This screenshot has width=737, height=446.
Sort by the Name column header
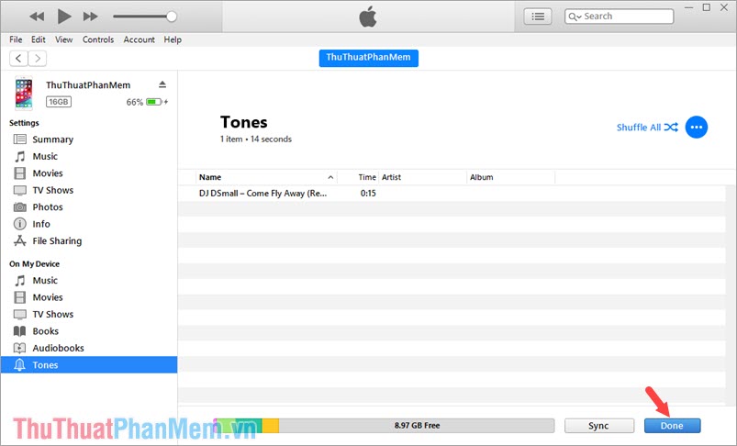pos(266,177)
